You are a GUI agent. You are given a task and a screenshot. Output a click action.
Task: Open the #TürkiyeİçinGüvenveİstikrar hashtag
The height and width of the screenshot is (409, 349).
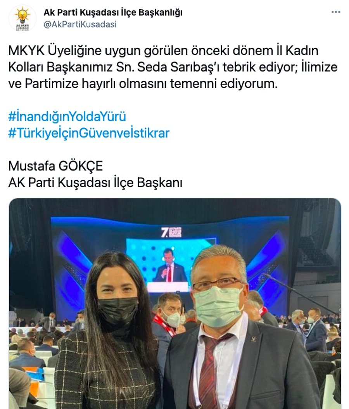89,133
